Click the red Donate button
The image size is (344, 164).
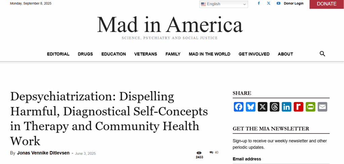tap(327, 4)
